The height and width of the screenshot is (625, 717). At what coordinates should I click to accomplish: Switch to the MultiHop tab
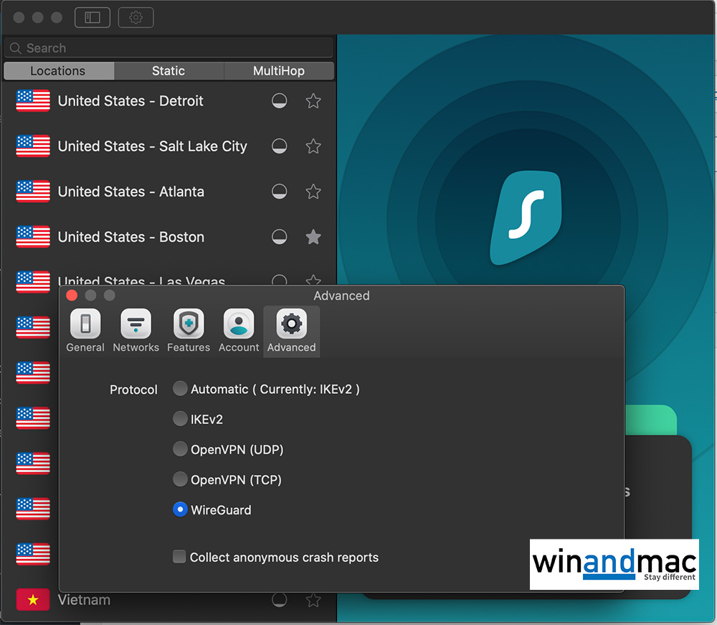tap(279, 71)
